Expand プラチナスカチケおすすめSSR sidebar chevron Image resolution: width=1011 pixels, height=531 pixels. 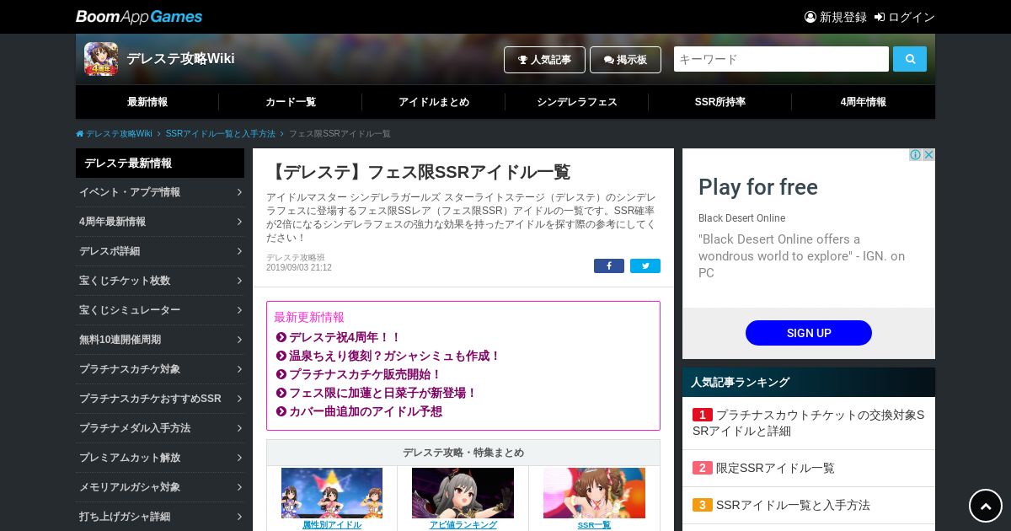click(x=239, y=399)
